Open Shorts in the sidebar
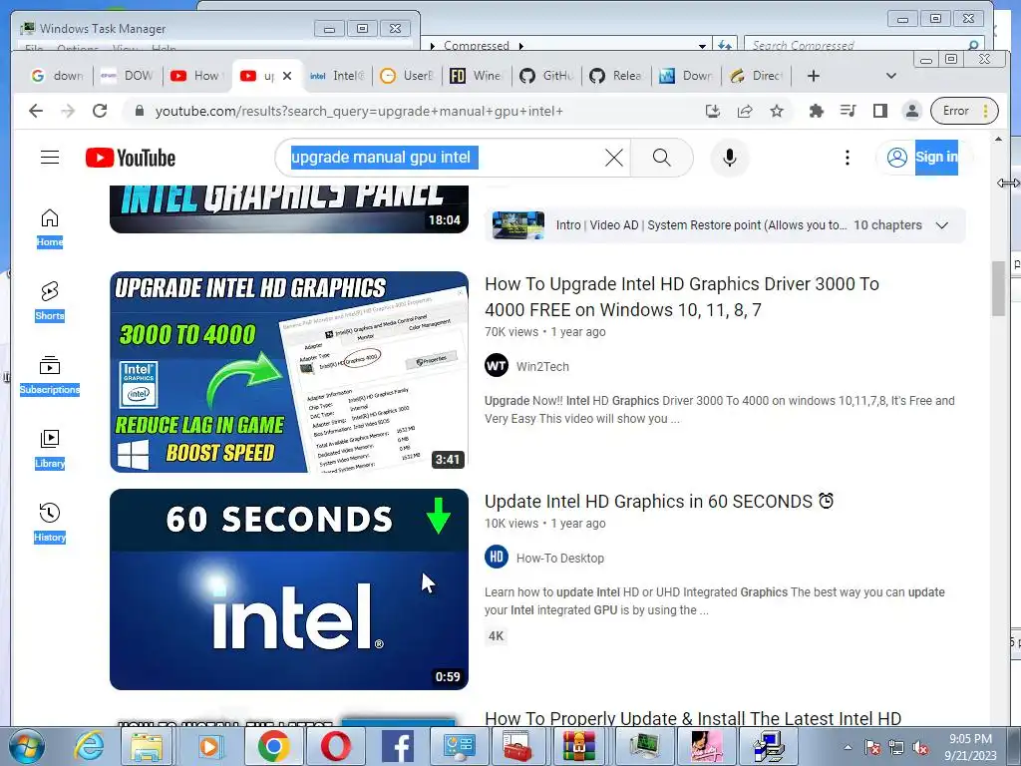1021x766 pixels. click(x=50, y=301)
